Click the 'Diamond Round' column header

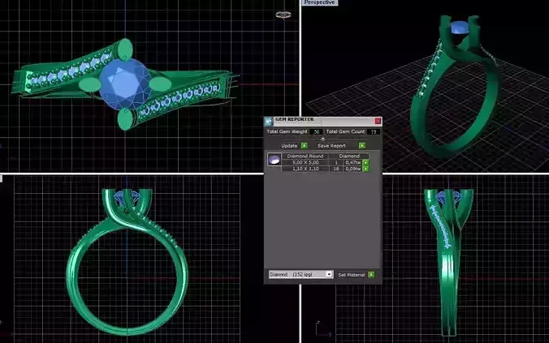(305, 156)
